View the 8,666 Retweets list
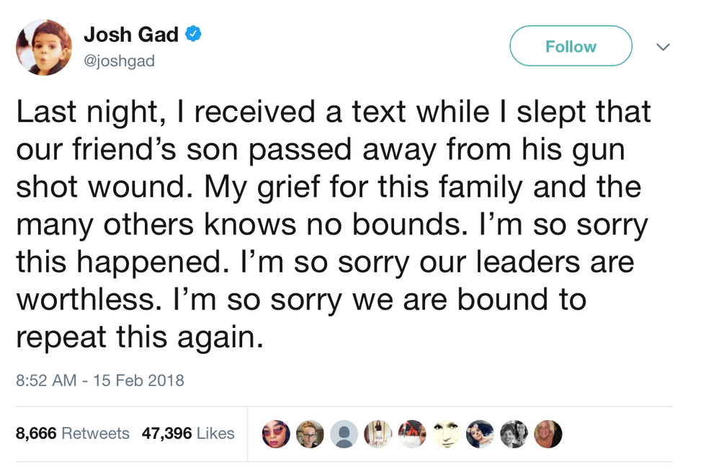Image resolution: width=706 pixels, height=467 pixels. [73, 433]
